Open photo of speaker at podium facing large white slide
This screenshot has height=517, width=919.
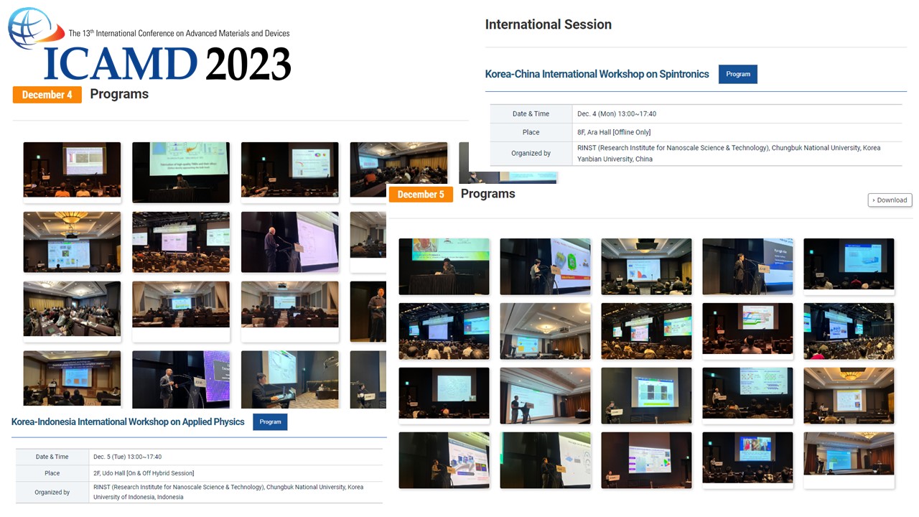coord(289,241)
